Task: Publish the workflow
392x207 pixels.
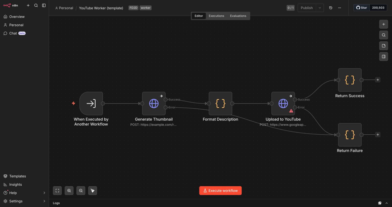Action: 307,8
